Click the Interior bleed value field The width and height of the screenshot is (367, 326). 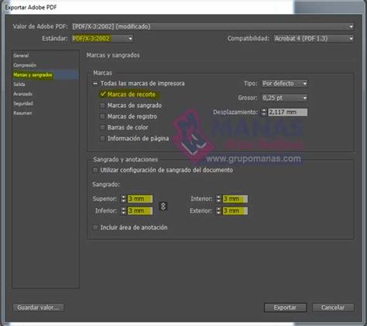pyautogui.click(x=235, y=199)
